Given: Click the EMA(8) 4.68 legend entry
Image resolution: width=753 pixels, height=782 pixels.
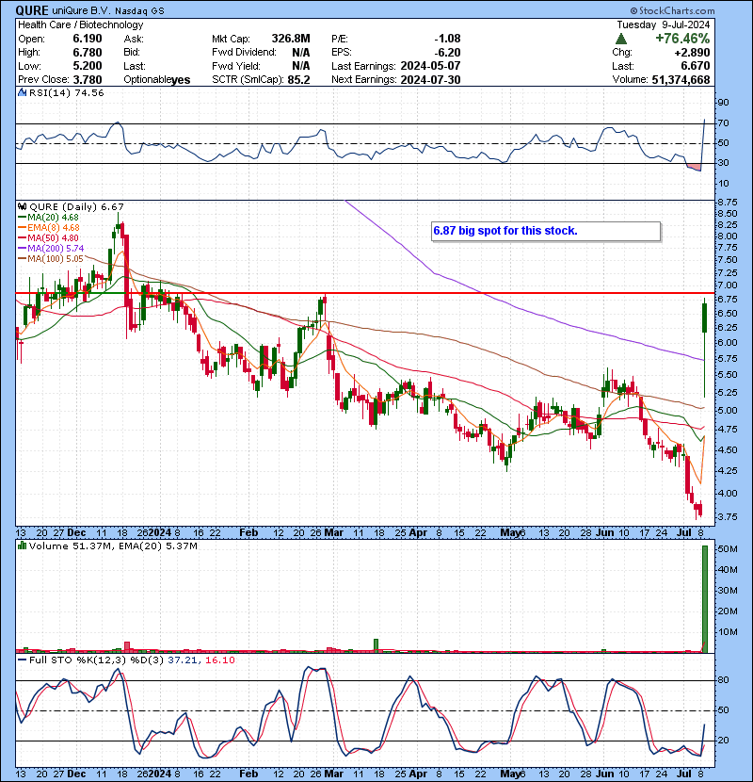Looking at the screenshot, I should tap(48, 228).
